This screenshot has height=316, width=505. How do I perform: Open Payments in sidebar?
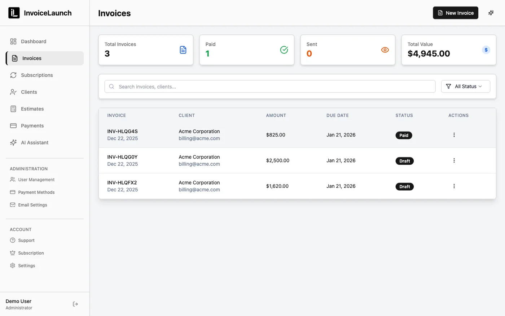click(x=45, y=126)
